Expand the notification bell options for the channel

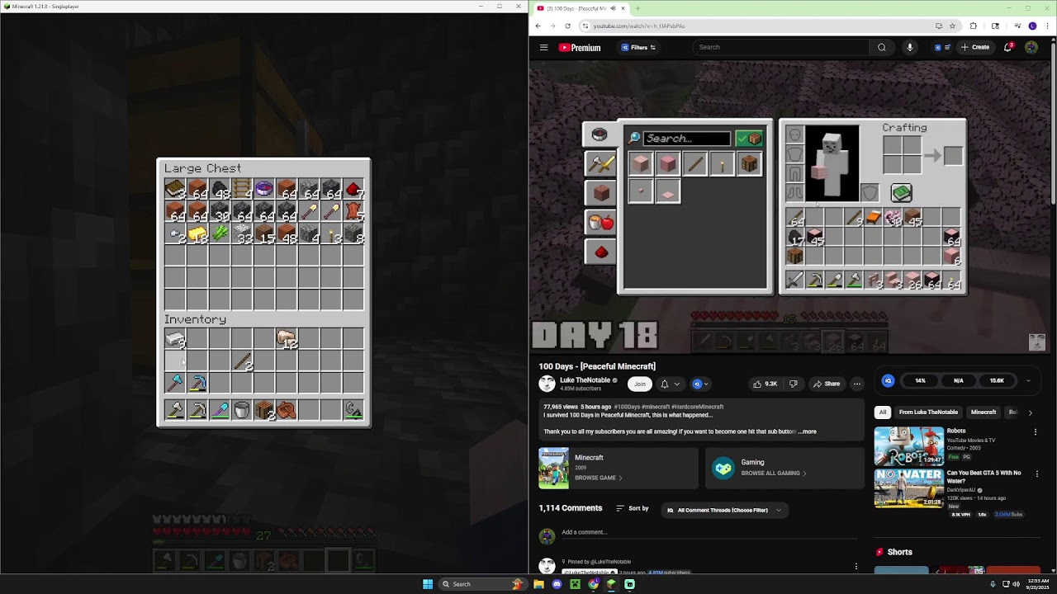(670, 384)
